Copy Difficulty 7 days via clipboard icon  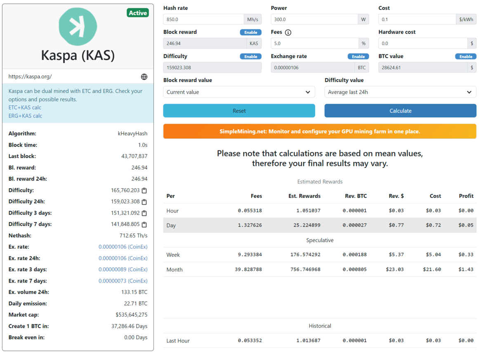tap(144, 224)
